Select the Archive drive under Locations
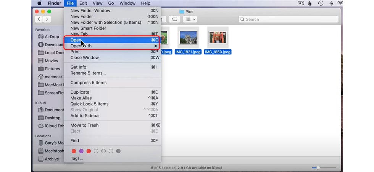Viewport: 374px width, 172px height. point(52,159)
